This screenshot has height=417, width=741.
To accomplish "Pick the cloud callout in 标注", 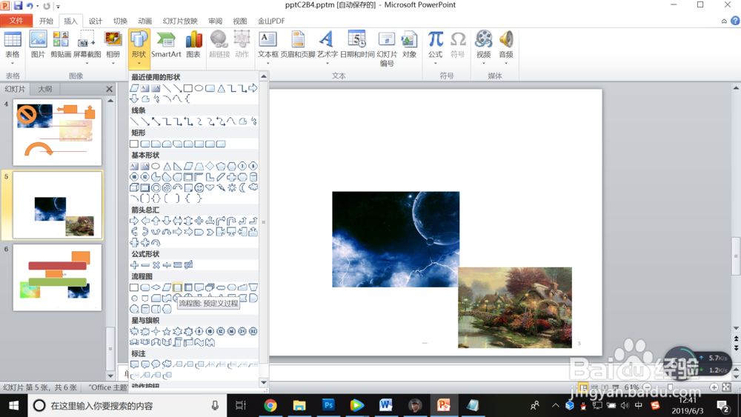I will click(x=166, y=364).
